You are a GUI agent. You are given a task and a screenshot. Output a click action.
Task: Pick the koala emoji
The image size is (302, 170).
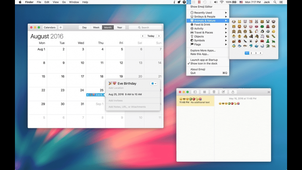(x=274, y=22)
